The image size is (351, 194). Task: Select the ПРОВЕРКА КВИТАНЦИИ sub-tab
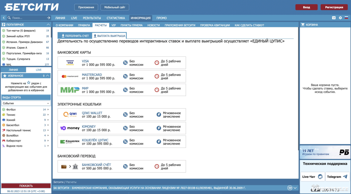pos(215,25)
